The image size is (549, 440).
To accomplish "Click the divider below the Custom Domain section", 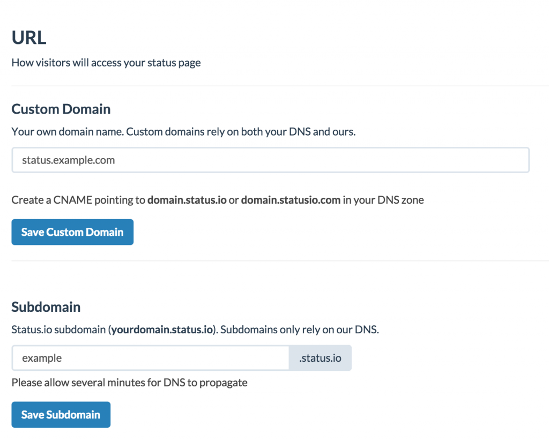I will pyautogui.click(x=274, y=262).
